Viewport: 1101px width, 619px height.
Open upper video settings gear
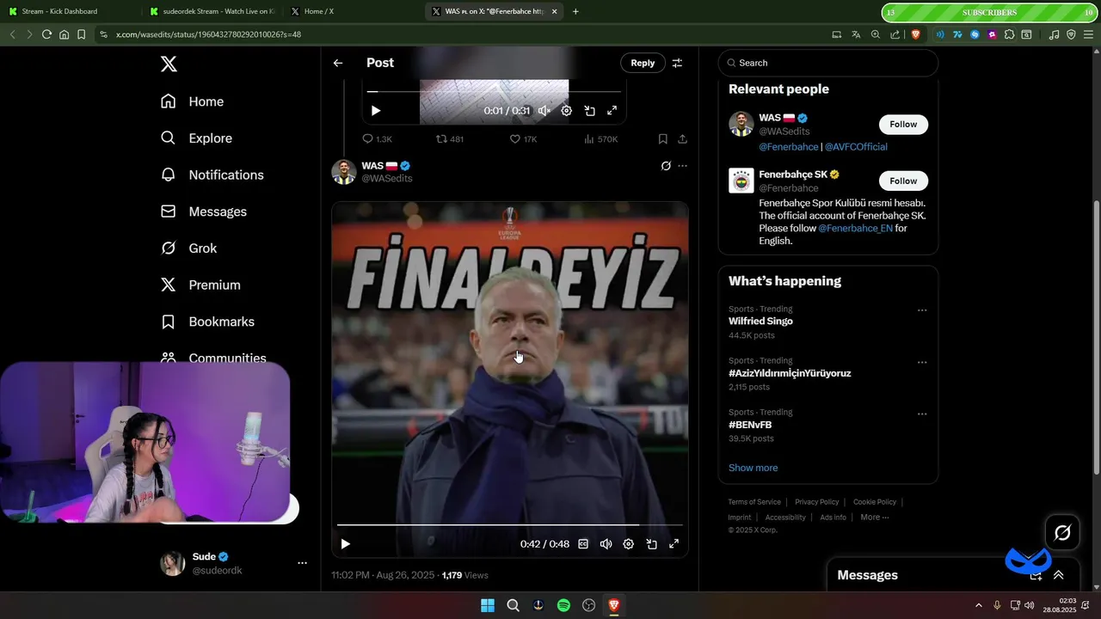coord(566,111)
